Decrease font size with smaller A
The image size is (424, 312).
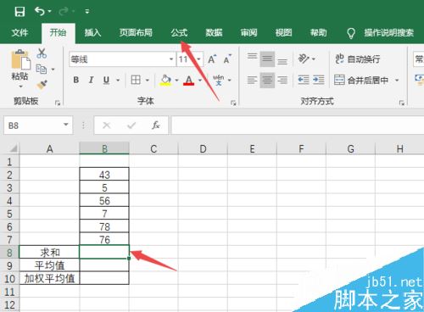[x=227, y=59]
